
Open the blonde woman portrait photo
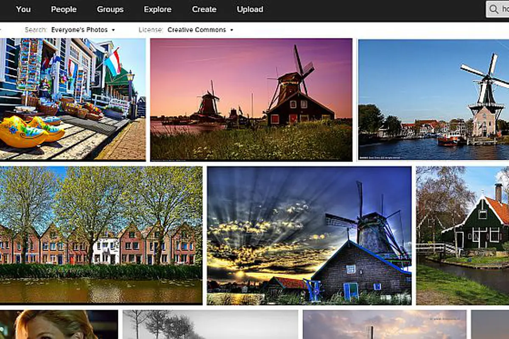59,325
